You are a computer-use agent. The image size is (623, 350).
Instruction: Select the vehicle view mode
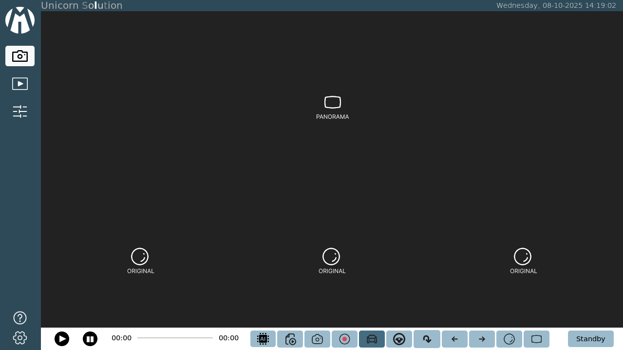tap(372, 339)
